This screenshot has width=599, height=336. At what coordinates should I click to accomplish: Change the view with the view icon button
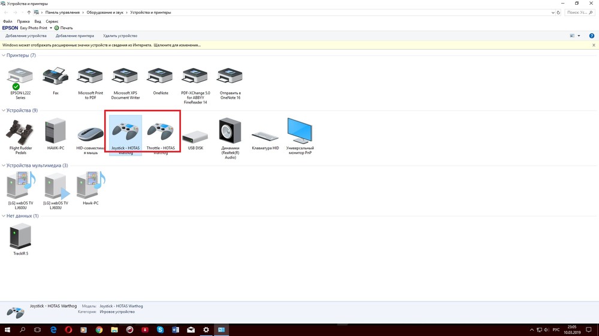point(572,36)
